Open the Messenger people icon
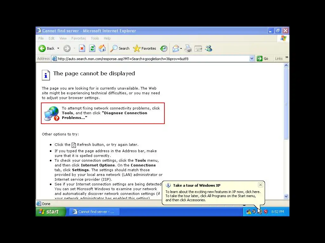Viewport: 325px width, 243px height. coord(209,48)
